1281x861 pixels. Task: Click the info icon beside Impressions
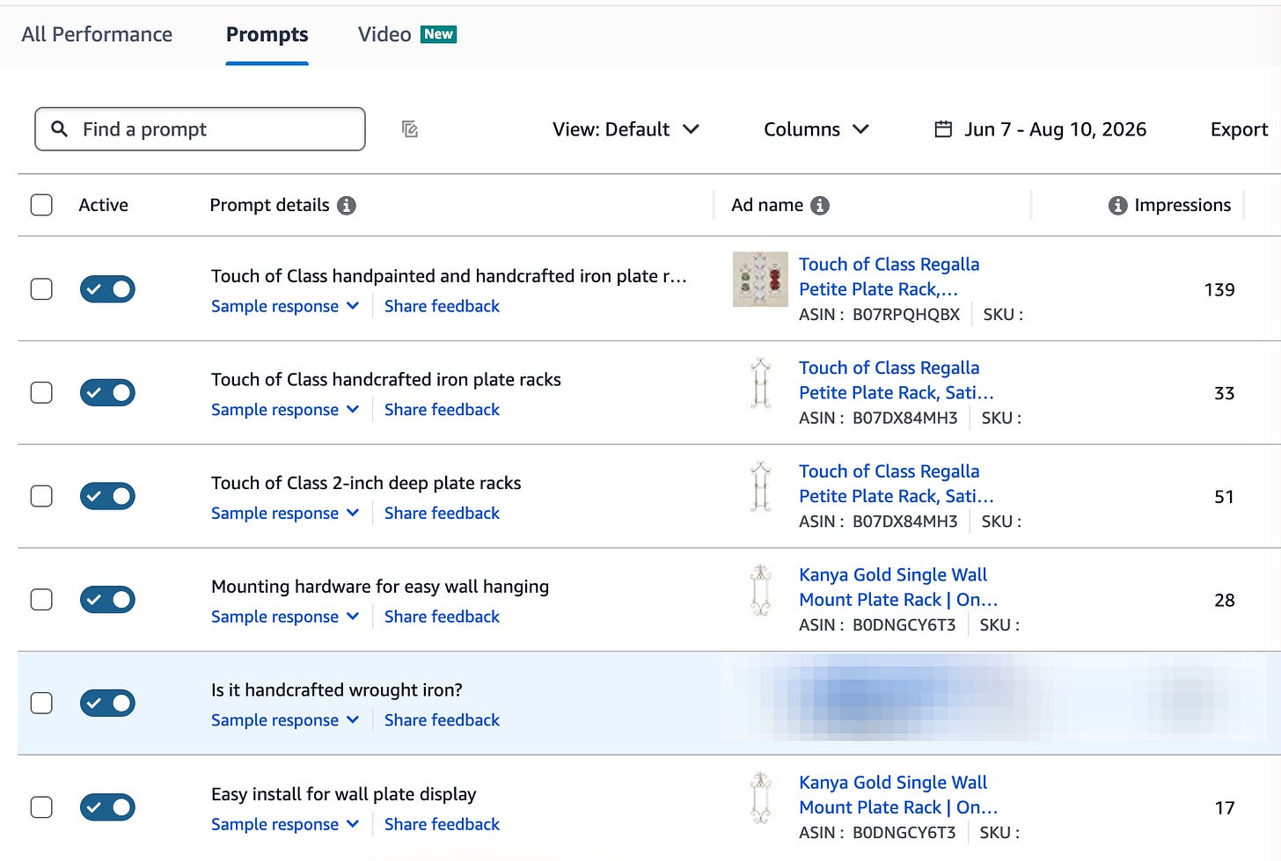[x=1118, y=205]
